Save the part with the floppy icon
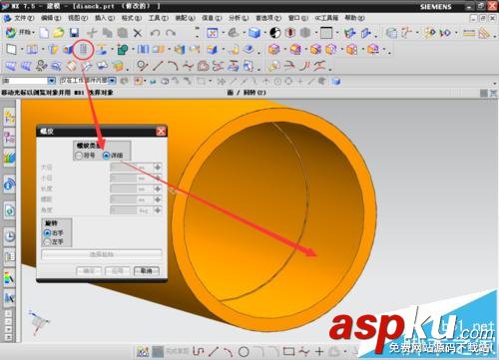The image size is (499, 360). pos(74,33)
